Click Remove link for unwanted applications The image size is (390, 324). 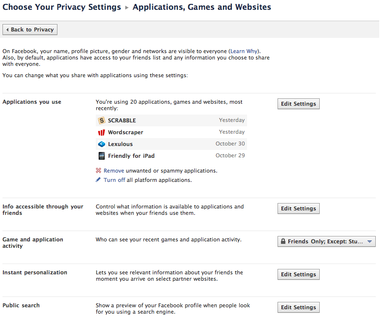[x=113, y=171]
